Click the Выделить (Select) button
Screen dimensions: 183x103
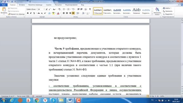click(x=168, y=14)
